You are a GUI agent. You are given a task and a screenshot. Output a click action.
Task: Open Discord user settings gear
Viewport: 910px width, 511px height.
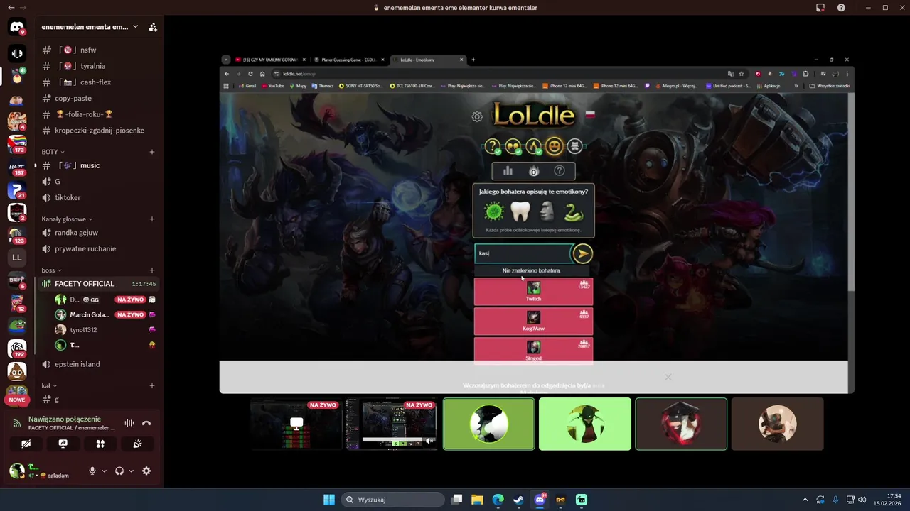pos(146,471)
